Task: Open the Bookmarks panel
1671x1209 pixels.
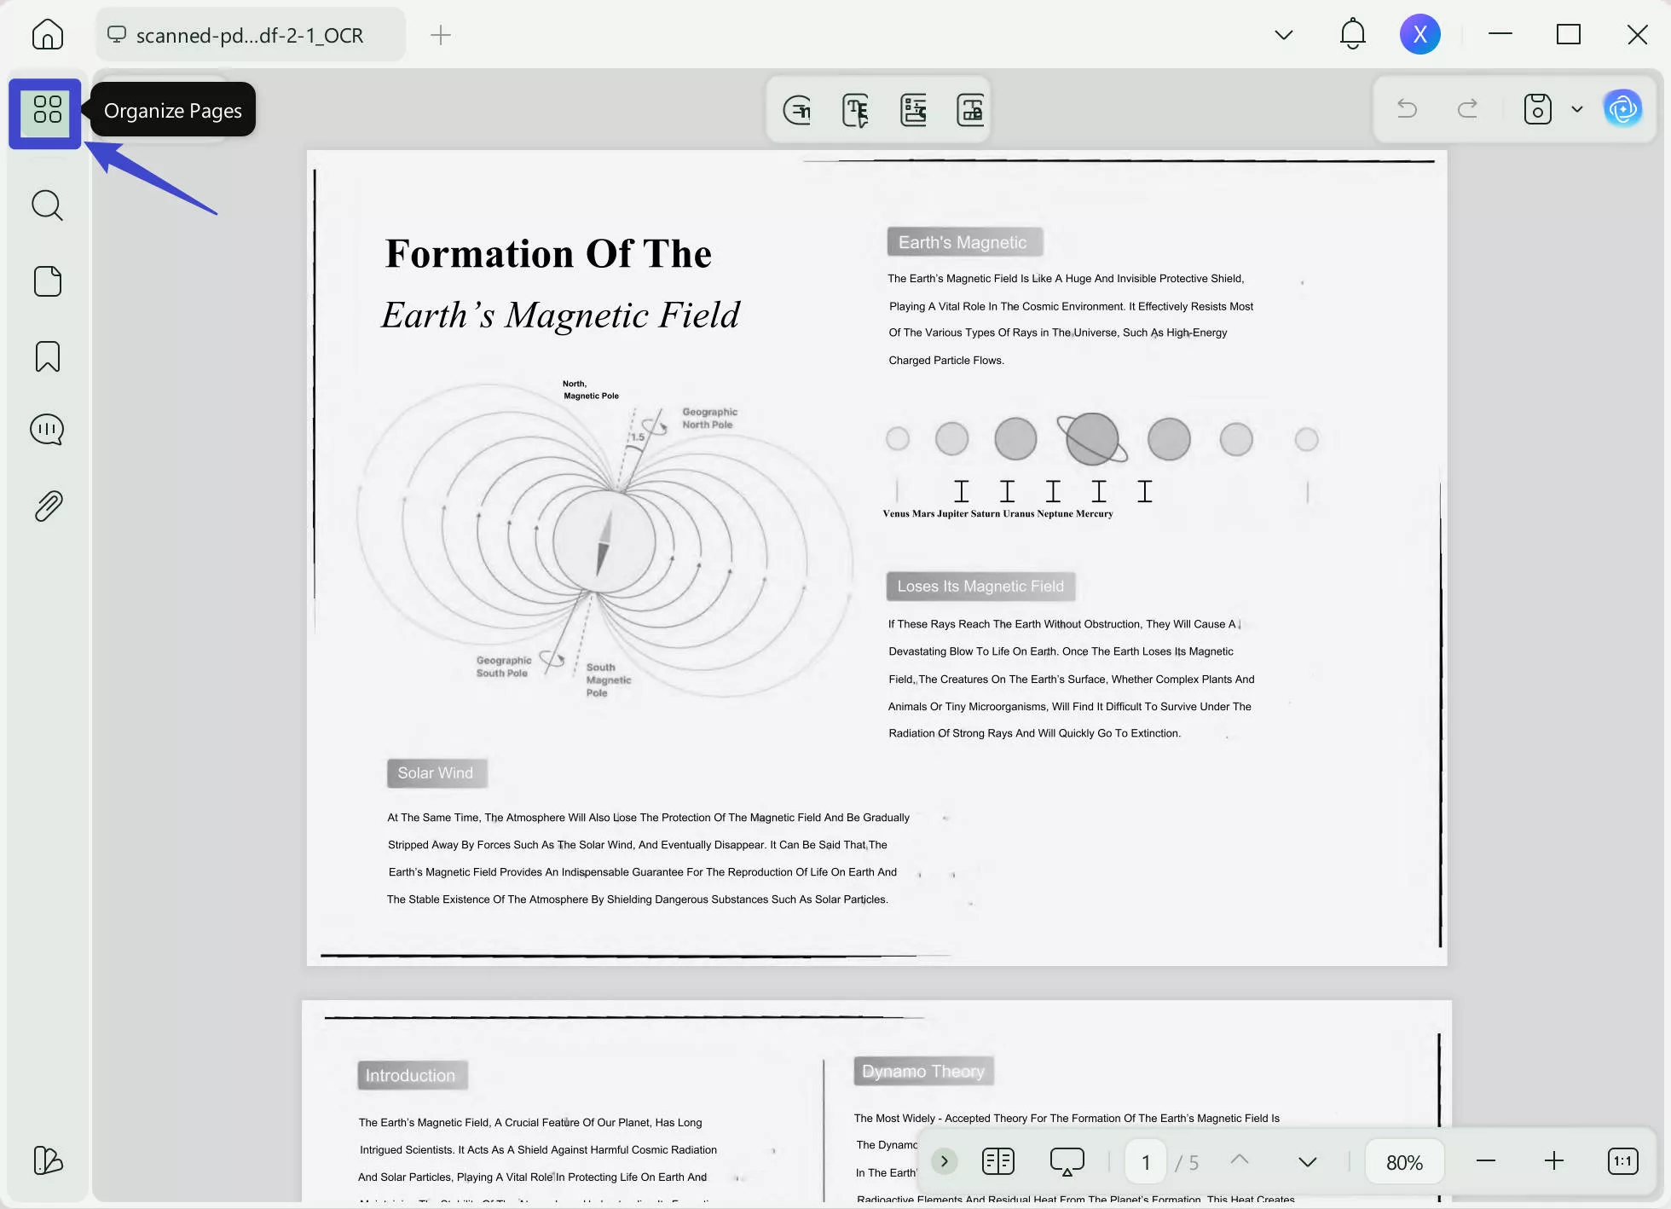Action: [x=47, y=356]
